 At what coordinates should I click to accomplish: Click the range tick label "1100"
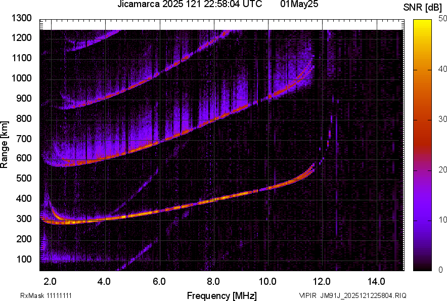(22, 58)
